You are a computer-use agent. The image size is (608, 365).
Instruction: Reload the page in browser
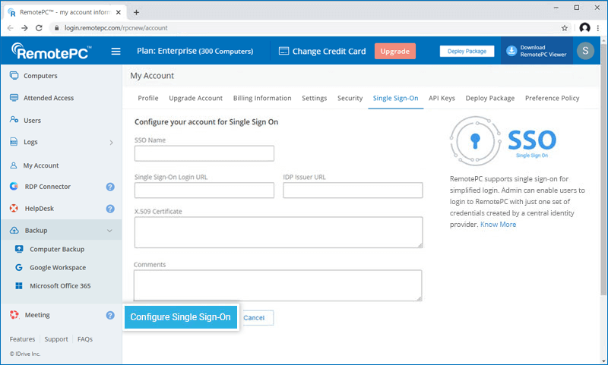tap(39, 27)
